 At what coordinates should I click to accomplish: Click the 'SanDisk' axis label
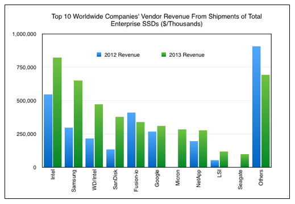(x=115, y=180)
